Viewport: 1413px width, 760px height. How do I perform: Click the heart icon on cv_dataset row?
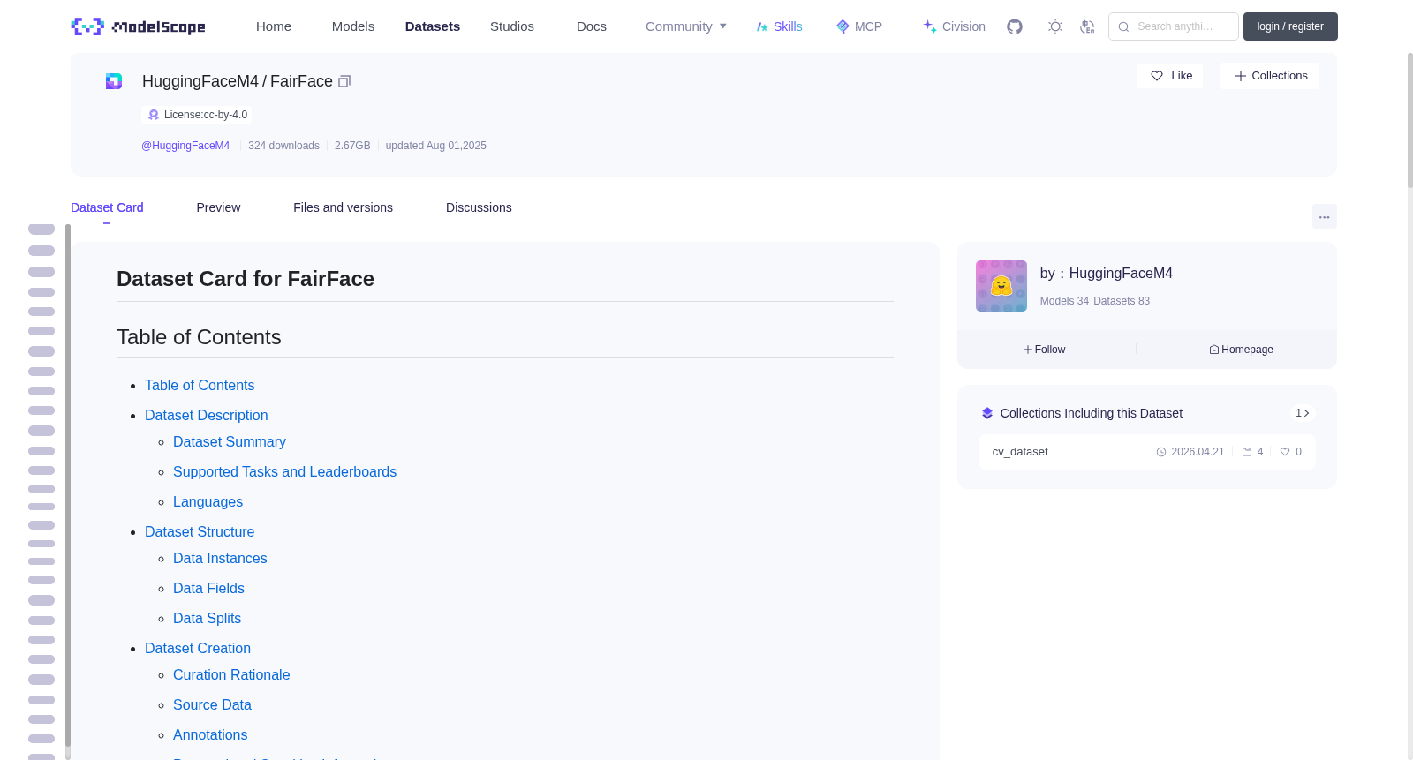click(1285, 452)
